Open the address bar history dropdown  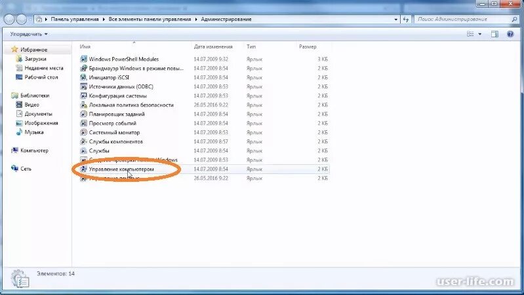pos(395,20)
